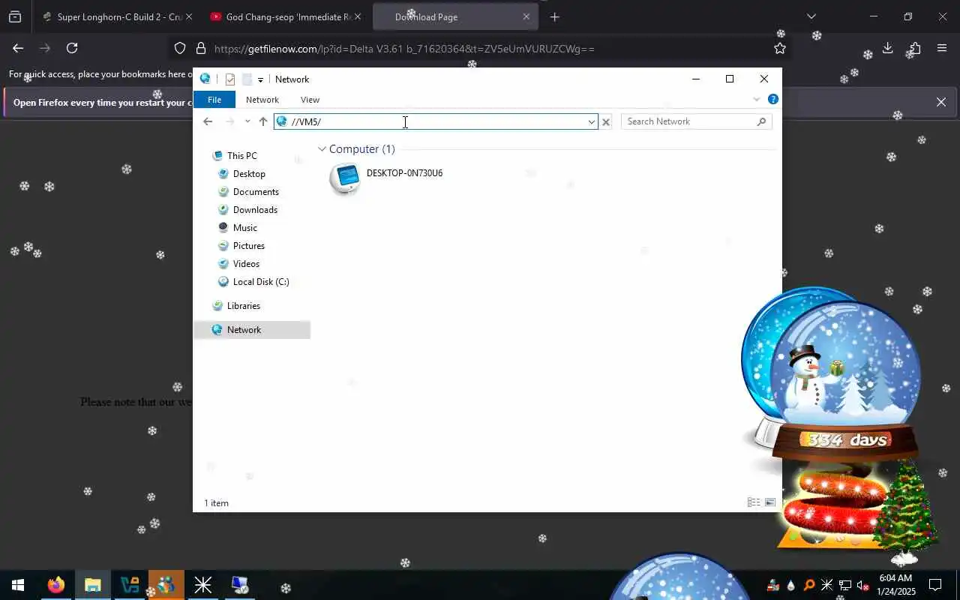Close the God Chang-seop tab
Screen dimensions: 960x600
tap(357, 16)
